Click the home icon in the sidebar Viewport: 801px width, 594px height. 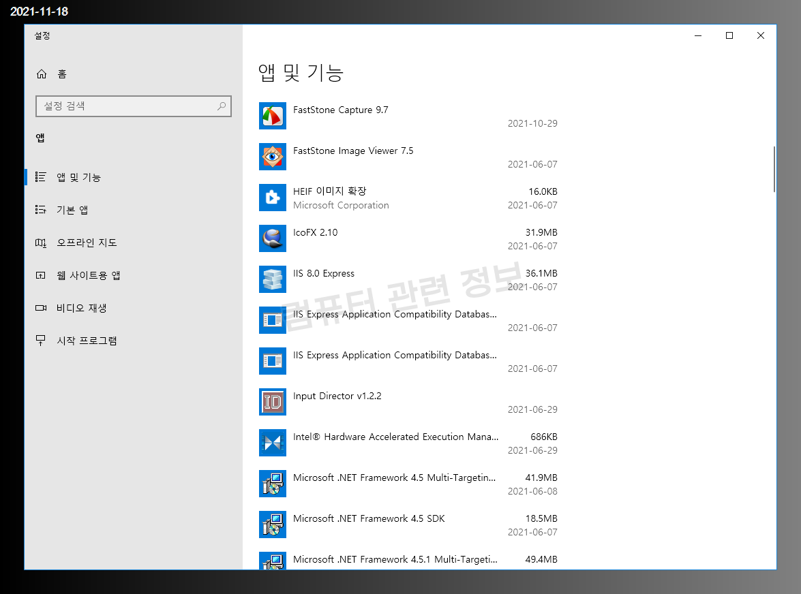42,74
